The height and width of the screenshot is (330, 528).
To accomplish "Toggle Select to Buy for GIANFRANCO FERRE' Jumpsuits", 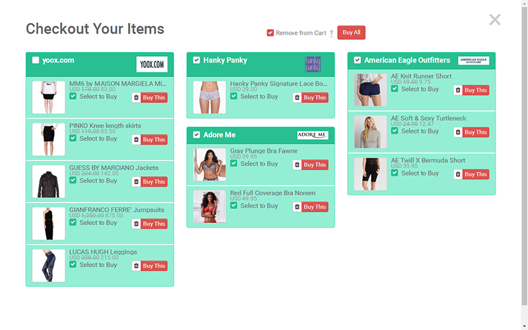I will [73, 222].
